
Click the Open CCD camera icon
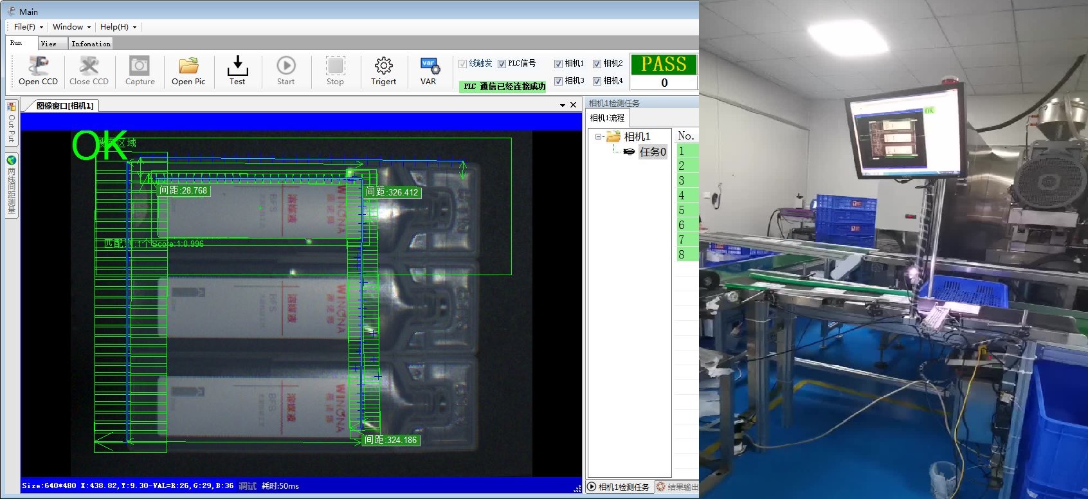[x=38, y=66]
